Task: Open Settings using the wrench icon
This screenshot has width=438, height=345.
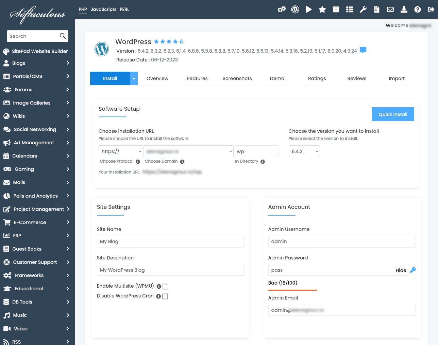Action: [363, 10]
